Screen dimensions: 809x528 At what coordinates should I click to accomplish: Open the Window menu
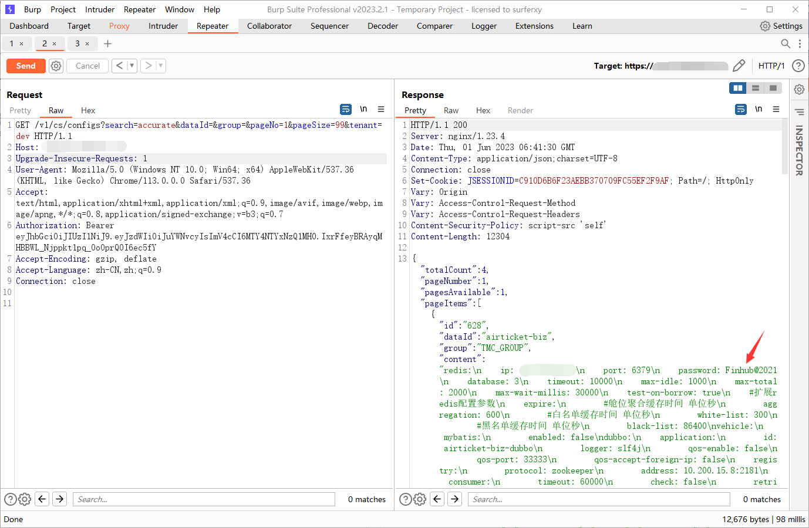coord(180,9)
